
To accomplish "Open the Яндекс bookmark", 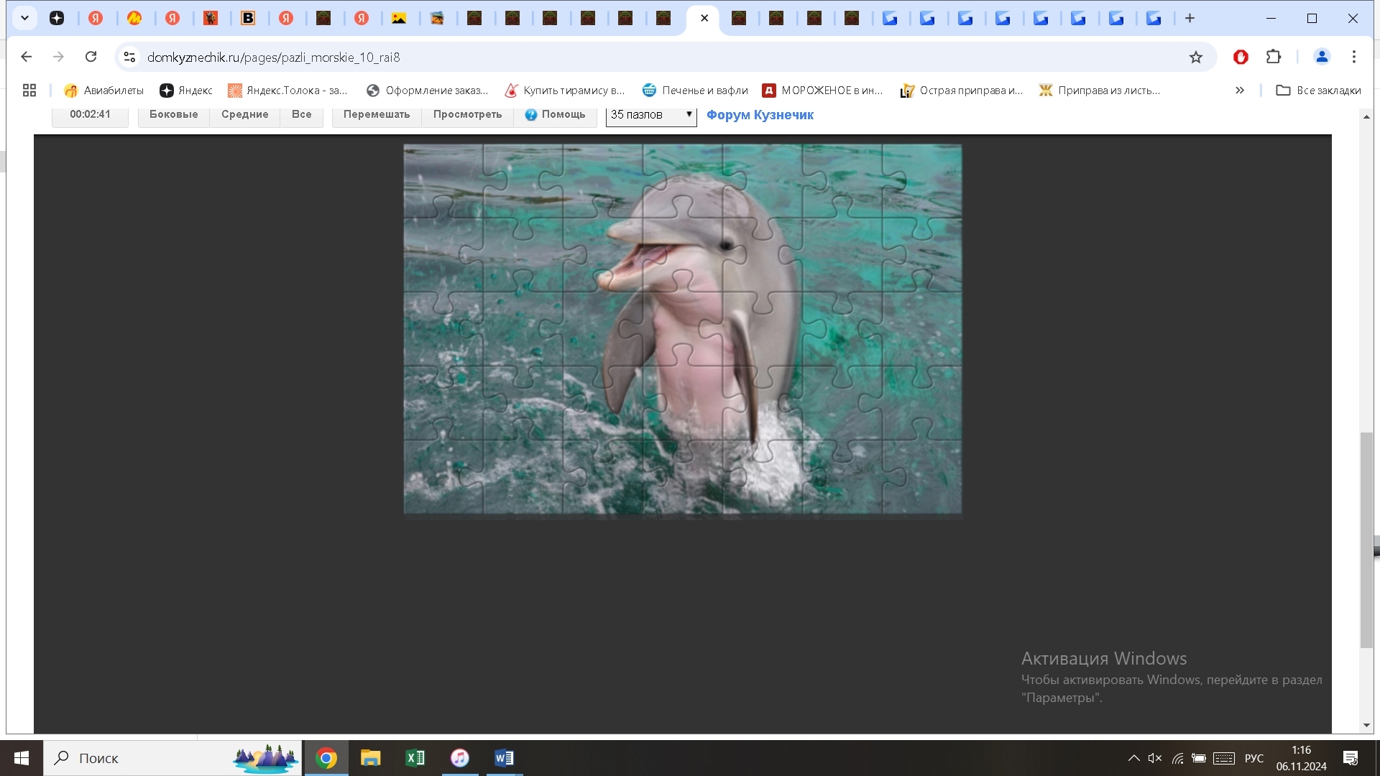I will pyautogui.click(x=186, y=90).
